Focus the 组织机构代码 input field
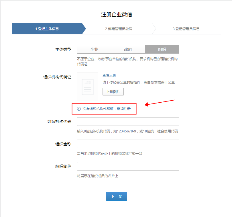This screenshot has height=217, width=232. click(x=128, y=122)
